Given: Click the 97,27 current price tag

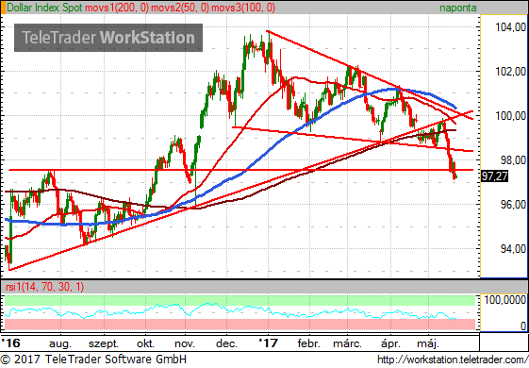Looking at the screenshot, I should click(x=494, y=176).
